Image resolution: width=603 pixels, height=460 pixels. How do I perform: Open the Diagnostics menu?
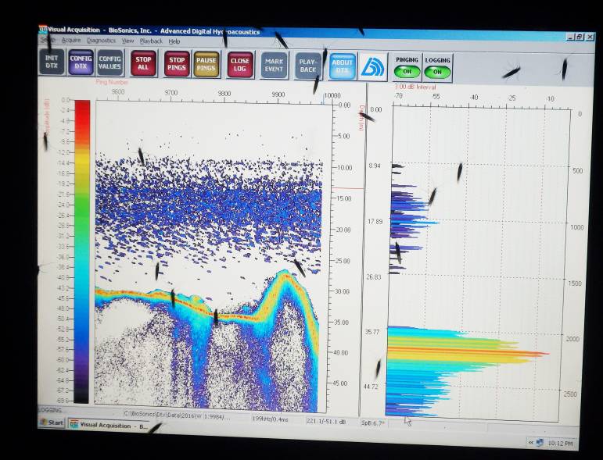(x=101, y=41)
